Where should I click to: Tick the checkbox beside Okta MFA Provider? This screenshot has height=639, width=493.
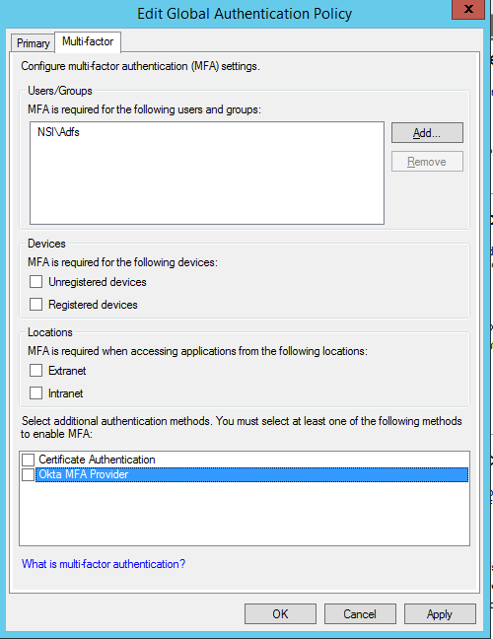[29, 474]
